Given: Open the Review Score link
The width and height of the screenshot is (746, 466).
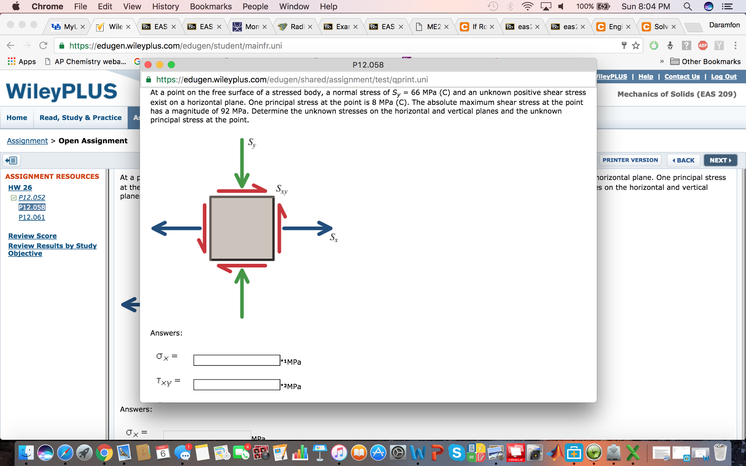Looking at the screenshot, I should point(32,236).
